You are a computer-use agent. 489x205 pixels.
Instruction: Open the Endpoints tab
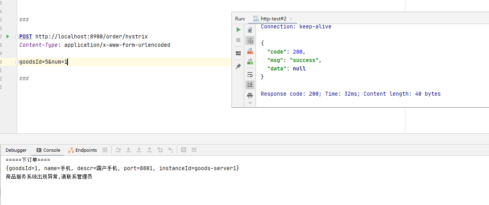[83, 150]
